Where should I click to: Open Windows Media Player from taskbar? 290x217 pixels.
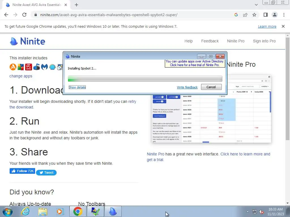60,211
